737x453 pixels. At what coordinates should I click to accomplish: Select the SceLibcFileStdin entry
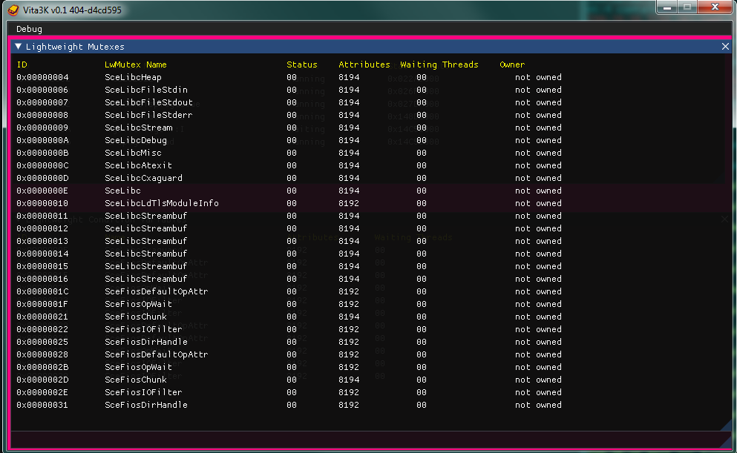coord(146,90)
